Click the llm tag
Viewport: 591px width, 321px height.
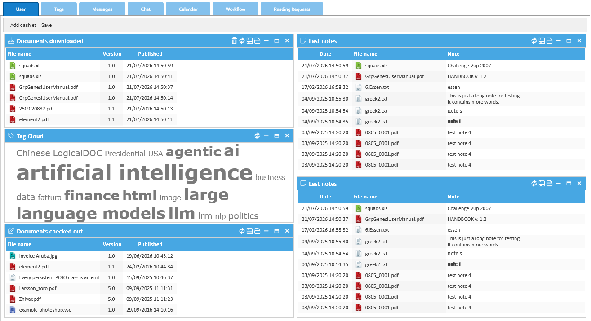[182, 213]
